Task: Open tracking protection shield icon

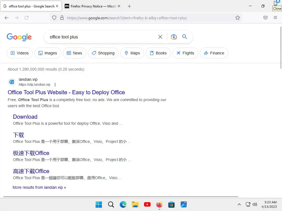Action: [54, 18]
